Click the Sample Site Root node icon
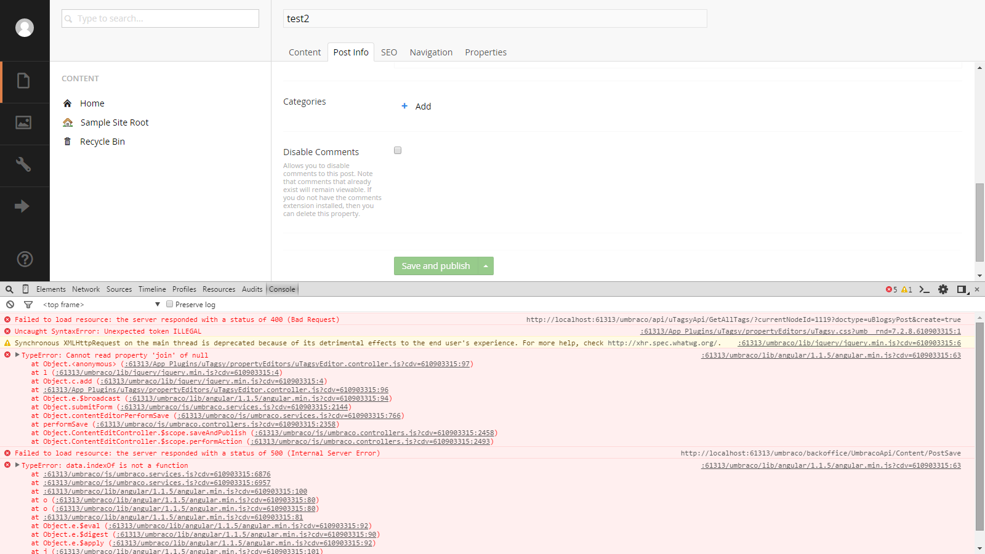Screen dimensions: 985x554 (68, 122)
